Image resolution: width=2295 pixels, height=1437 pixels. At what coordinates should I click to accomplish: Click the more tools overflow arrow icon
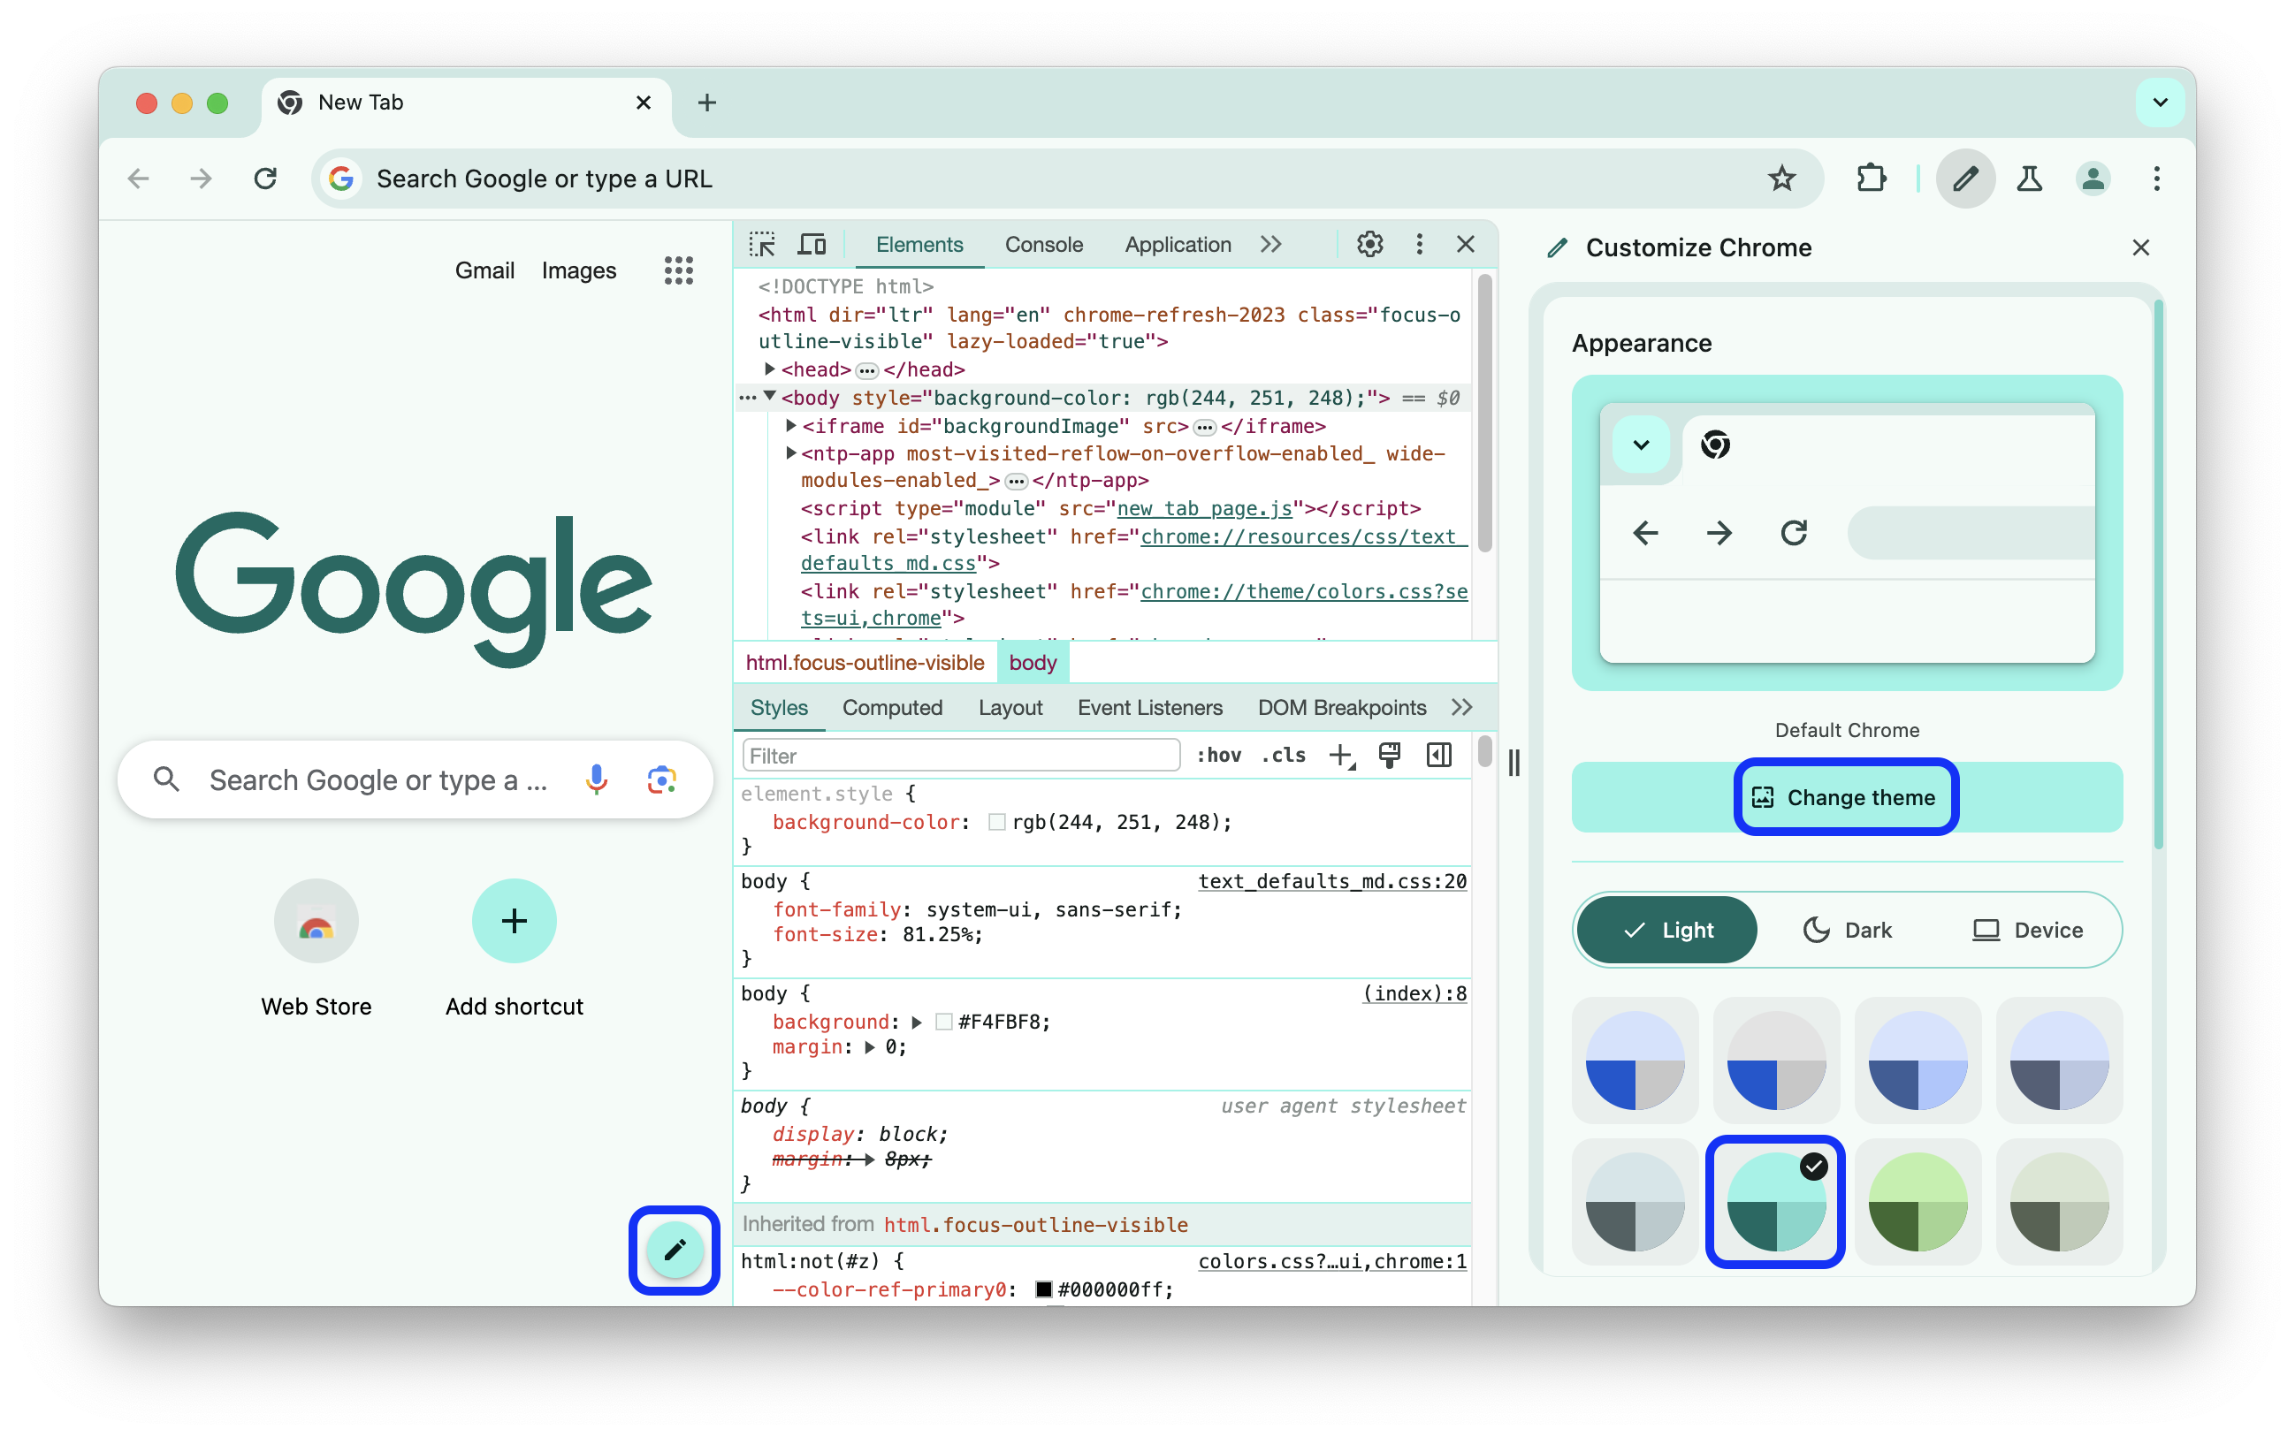coord(1275,245)
